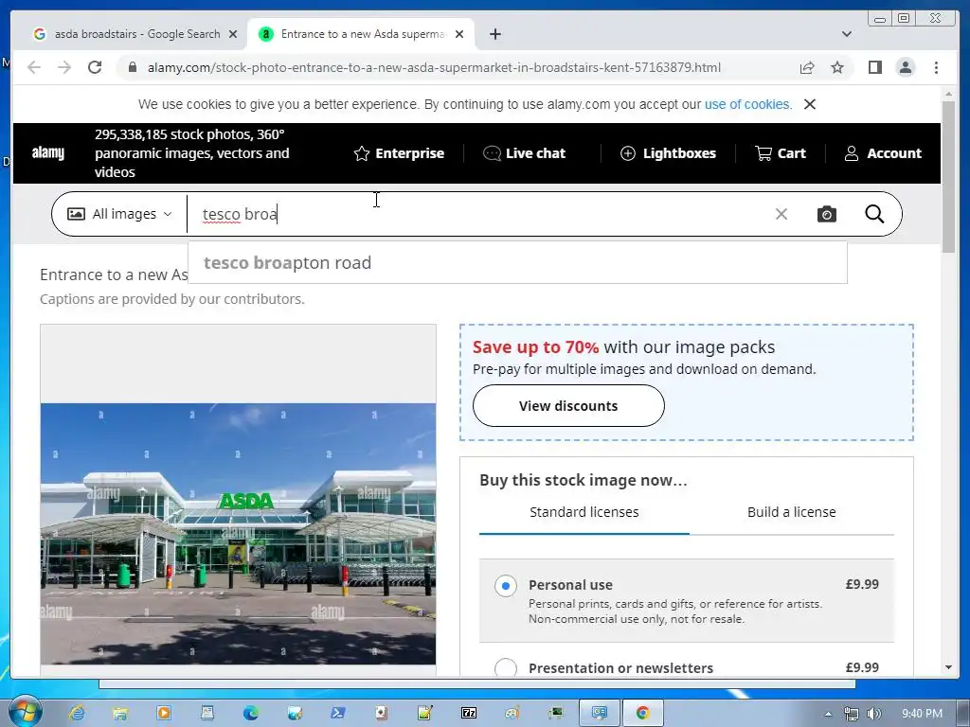This screenshot has height=727, width=970.
Task: Open the All images filter dropdown
Action: click(x=119, y=214)
